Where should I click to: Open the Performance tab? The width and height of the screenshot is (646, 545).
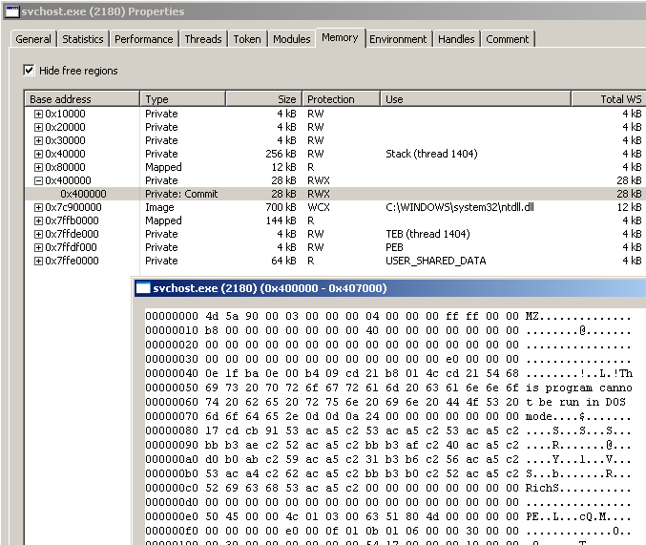click(x=144, y=39)
